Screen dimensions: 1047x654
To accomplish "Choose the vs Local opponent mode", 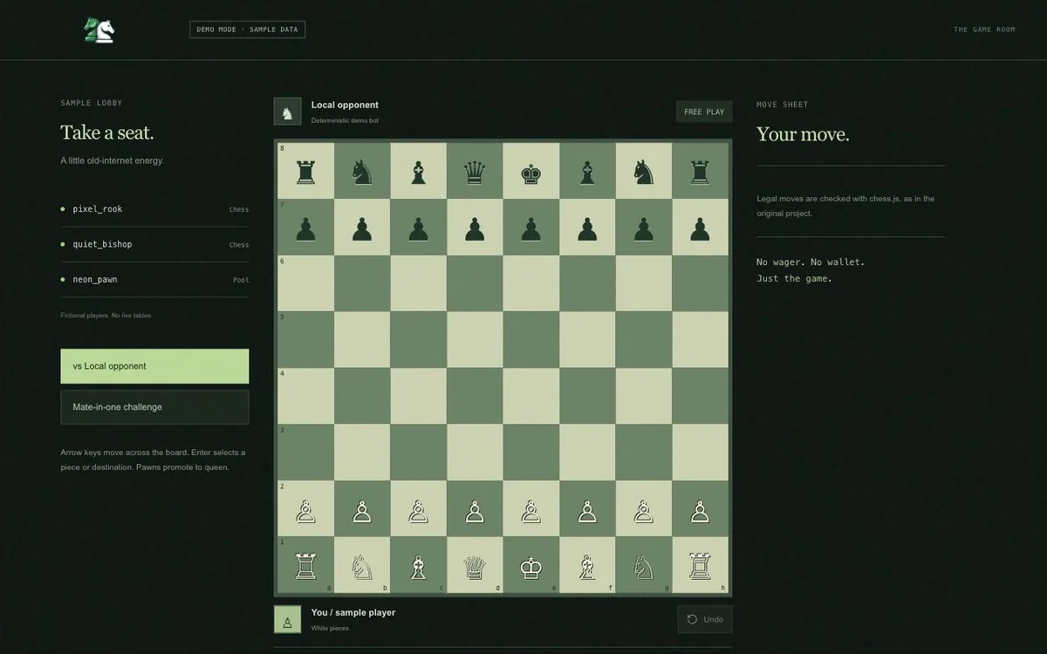I will coord(154,366).
